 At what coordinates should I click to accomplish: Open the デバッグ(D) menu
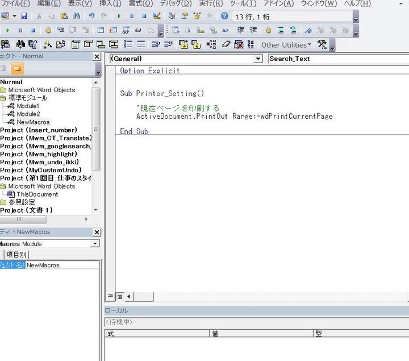pyautogui.click(x=176, y=3)
